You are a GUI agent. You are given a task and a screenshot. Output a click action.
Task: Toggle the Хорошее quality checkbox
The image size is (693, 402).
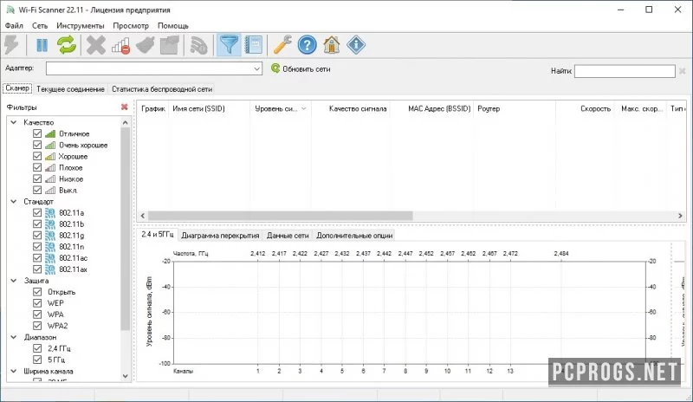point(37,156)
